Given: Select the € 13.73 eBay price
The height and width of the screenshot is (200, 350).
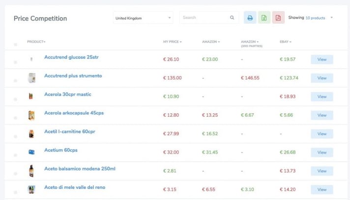Looking at the screenshot, I should (x=288, y=171).
